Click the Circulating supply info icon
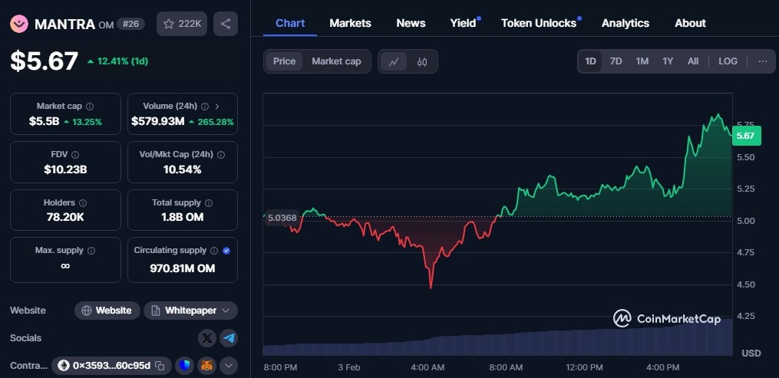This screenshot has height=378, width=779. click(214, 251)
